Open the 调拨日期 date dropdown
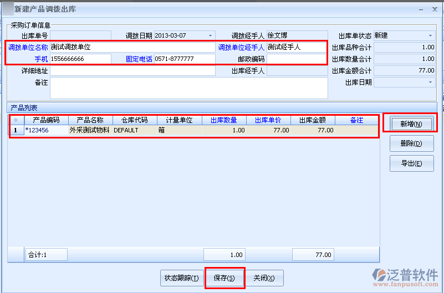Image resolution: width=444 pixels, height=293 pixels. coord(210,35)
